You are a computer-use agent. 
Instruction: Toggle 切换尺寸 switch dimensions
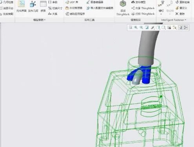click(x=55, y=8)
